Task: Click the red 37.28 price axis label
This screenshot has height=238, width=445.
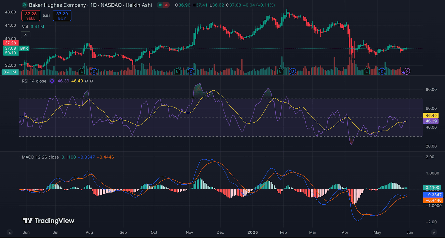Action: (11, 43)
